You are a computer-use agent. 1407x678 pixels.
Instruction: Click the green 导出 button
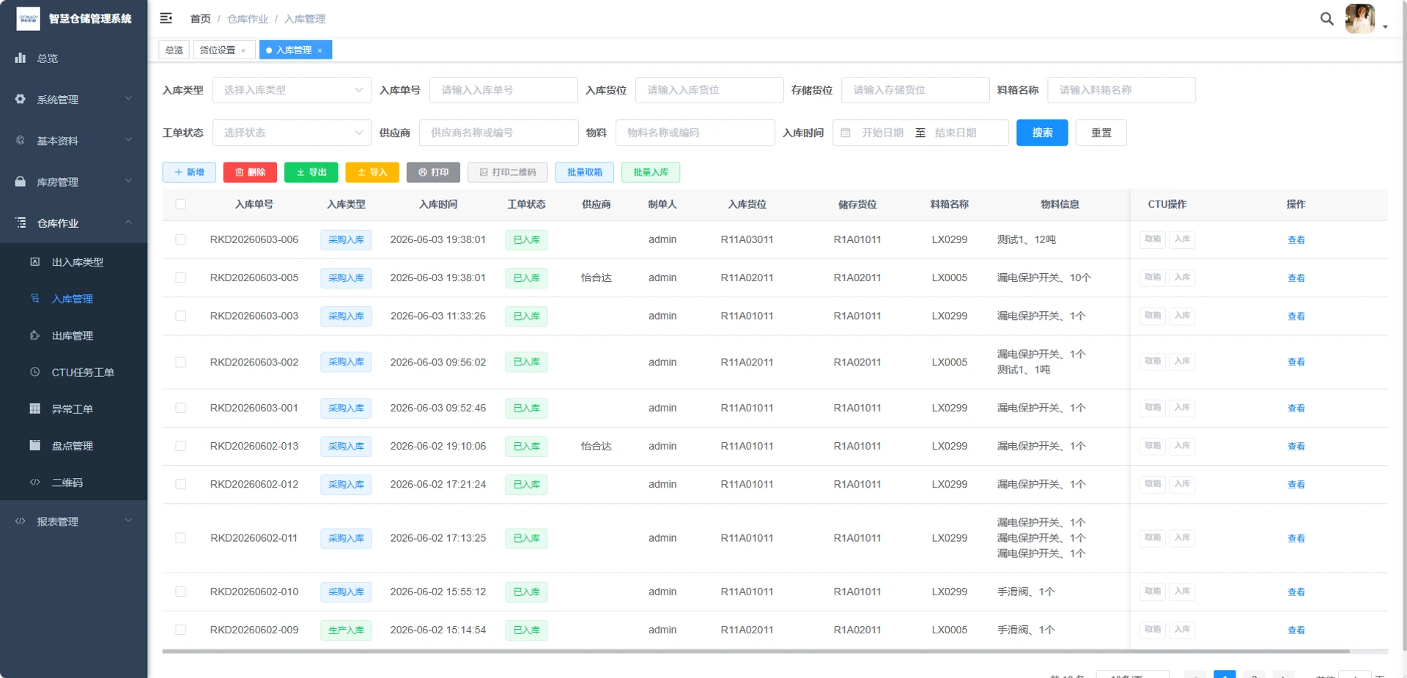coord(311,172)
